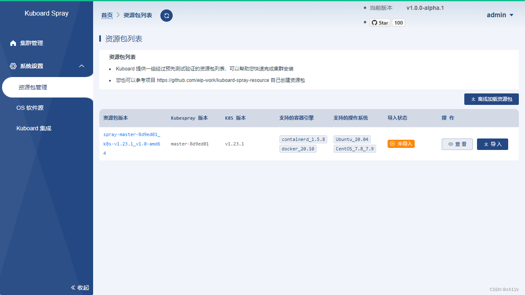Open the admin account dropdown
Screen dimensions: 525x295
pyautogui.click(x=500, y=15)
